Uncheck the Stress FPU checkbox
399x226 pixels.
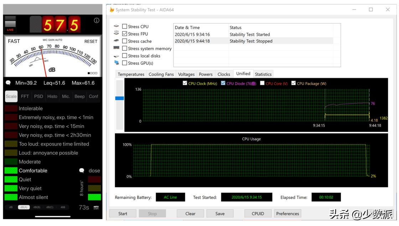125,34
